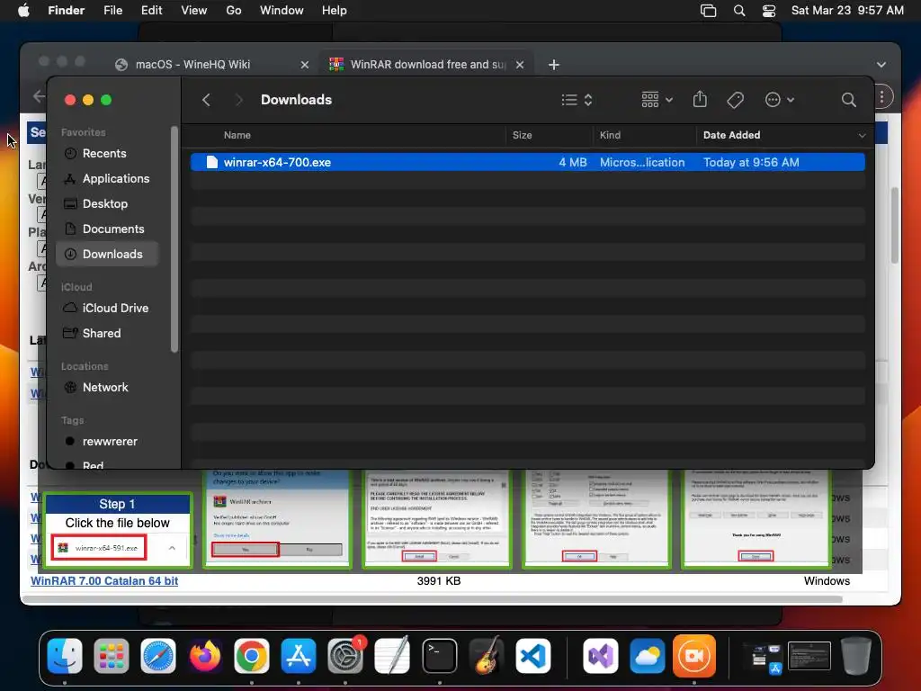Viewport: 921px width, 691px height.
Task: Open the File menu
Action: click(x=112, y=11)
